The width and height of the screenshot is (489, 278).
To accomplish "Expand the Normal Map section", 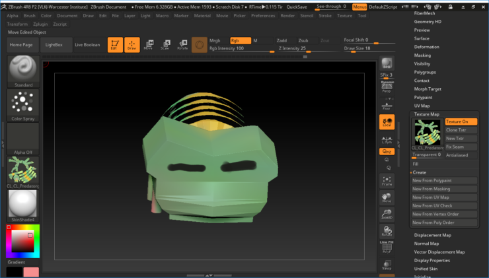I will coord(427,244).
